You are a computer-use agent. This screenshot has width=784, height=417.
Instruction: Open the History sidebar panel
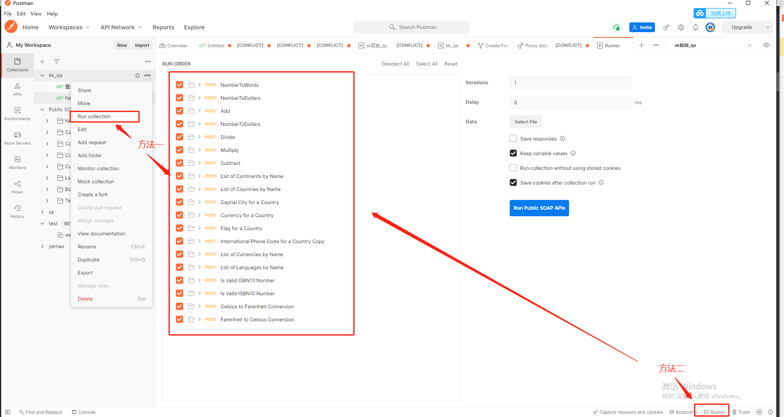[x=18, y=211]
